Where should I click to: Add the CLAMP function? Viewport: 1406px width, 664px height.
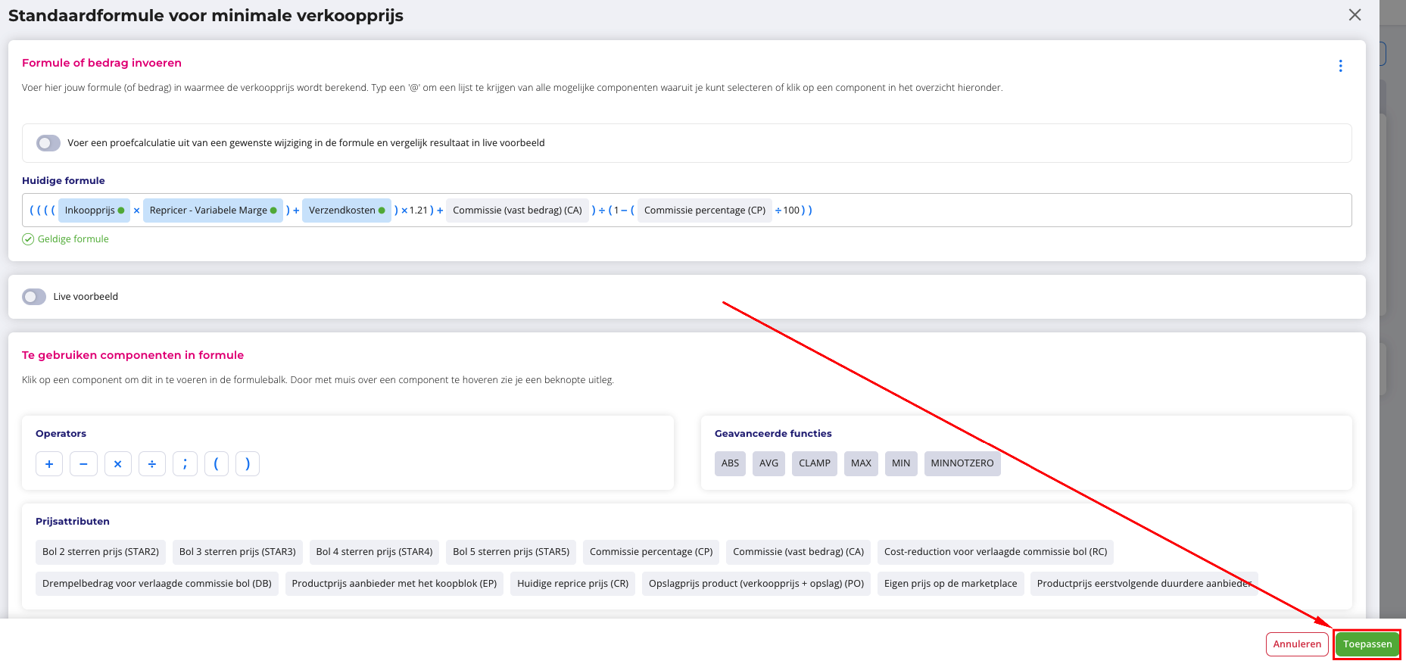(x=814, y=463)
